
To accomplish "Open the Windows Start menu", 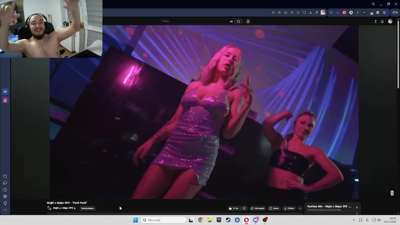I will click(x=135, y=220).
